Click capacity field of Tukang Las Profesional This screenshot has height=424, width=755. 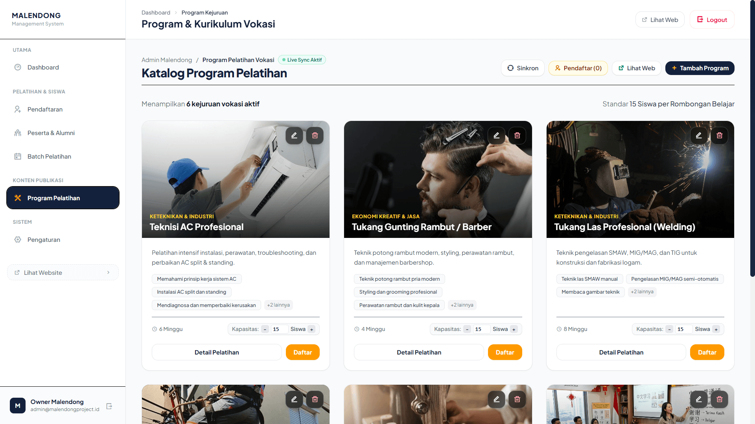[684, 329]
